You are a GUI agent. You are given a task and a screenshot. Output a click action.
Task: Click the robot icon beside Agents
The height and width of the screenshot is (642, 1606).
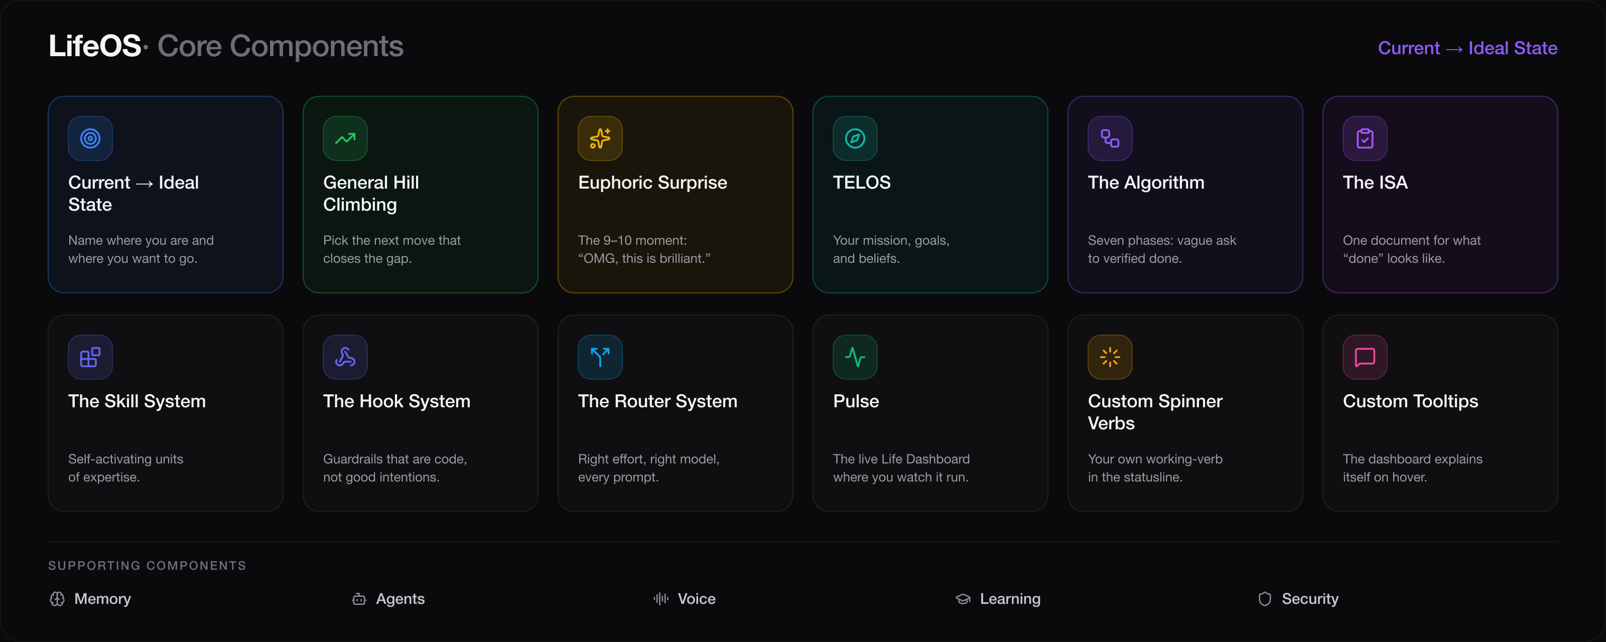click(x=359, y=599)
